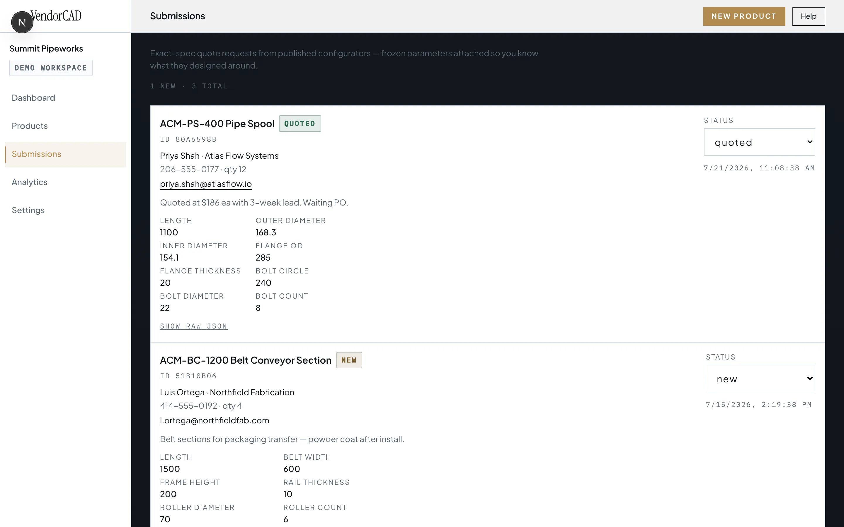Click the QUOTED status badge

click(x=300, y=124)
